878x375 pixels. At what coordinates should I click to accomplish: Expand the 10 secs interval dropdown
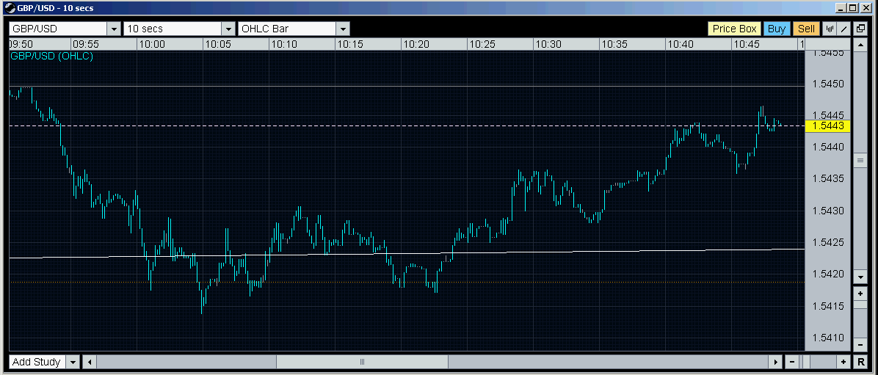(228, 29)
